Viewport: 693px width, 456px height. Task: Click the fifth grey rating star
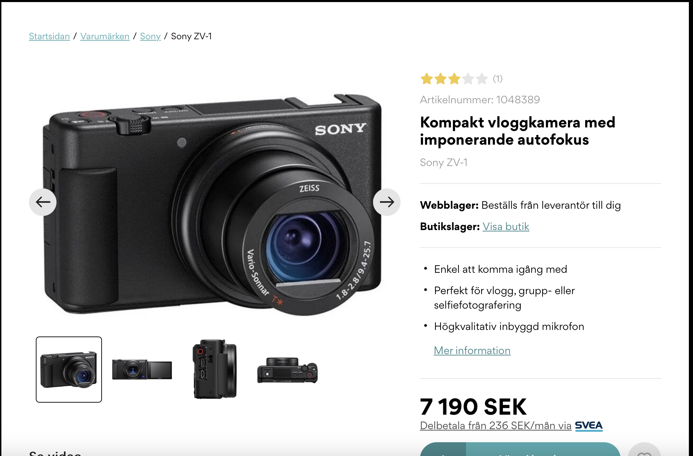(x=482, y=79)
